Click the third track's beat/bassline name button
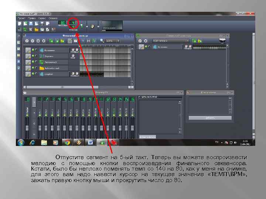The height and width of the screenshot is (199, 266). pos(54,62)
